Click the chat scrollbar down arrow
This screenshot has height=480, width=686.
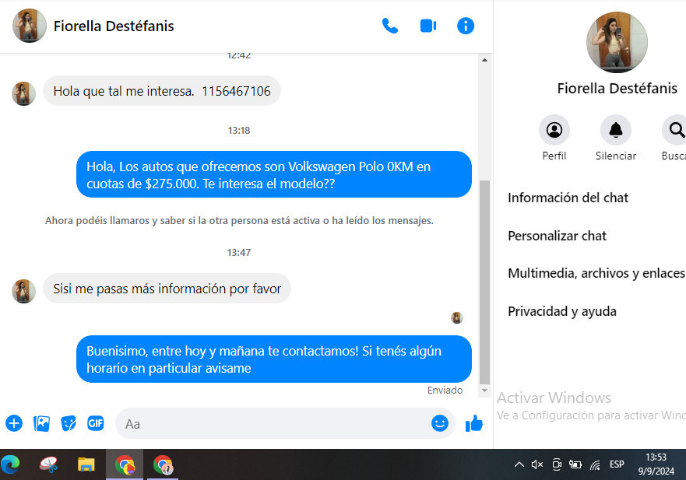[484, 391]
